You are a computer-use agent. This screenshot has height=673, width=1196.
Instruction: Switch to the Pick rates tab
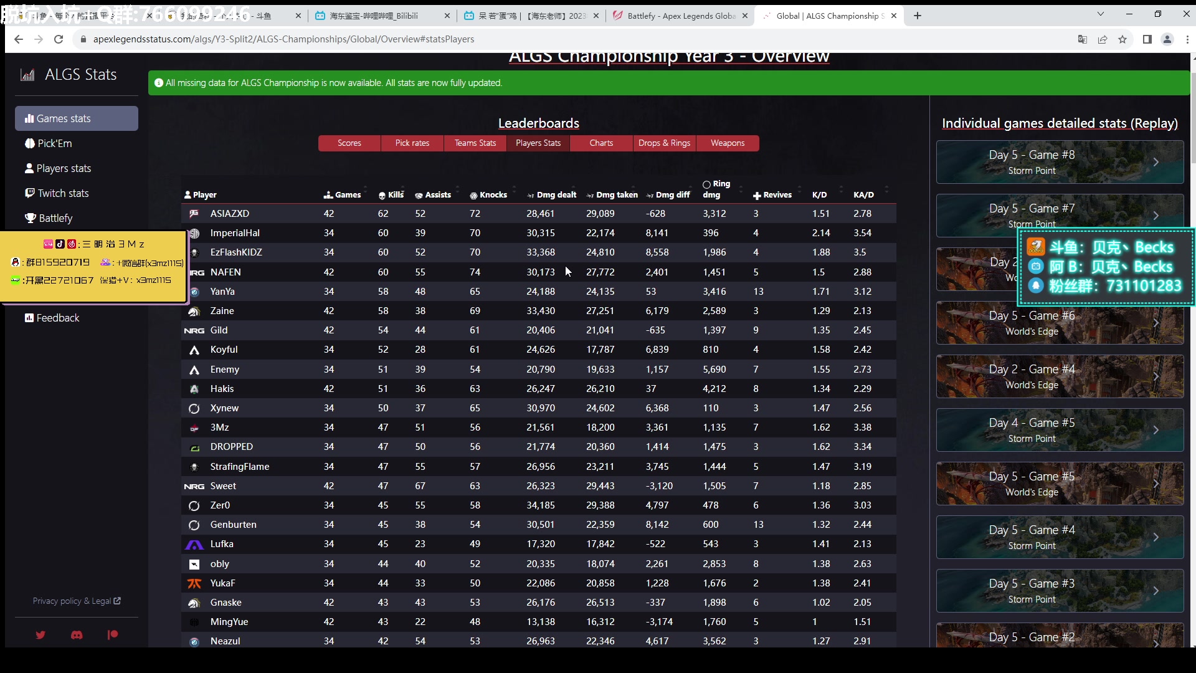click(412, 143)
